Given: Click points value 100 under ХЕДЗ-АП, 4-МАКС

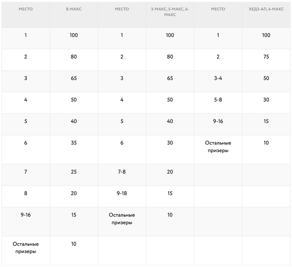Looking at the screenshot, I should (x=266, y=35).
